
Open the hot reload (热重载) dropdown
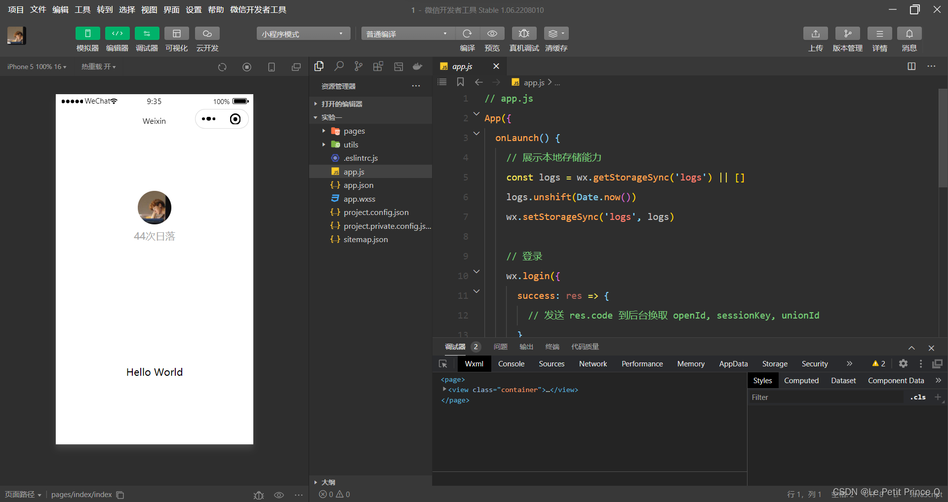[x=98, y=67]
